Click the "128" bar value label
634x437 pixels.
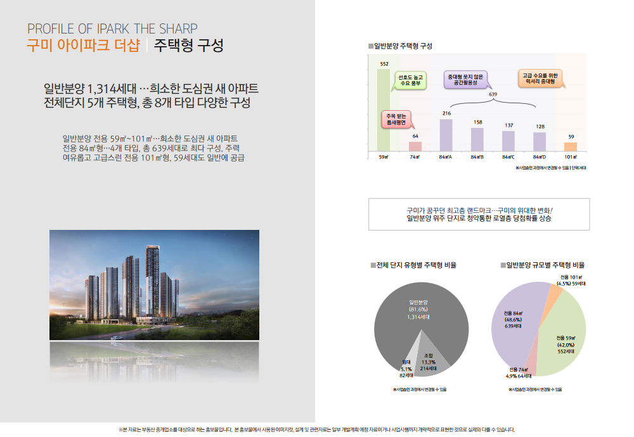[x=540, y=127]
